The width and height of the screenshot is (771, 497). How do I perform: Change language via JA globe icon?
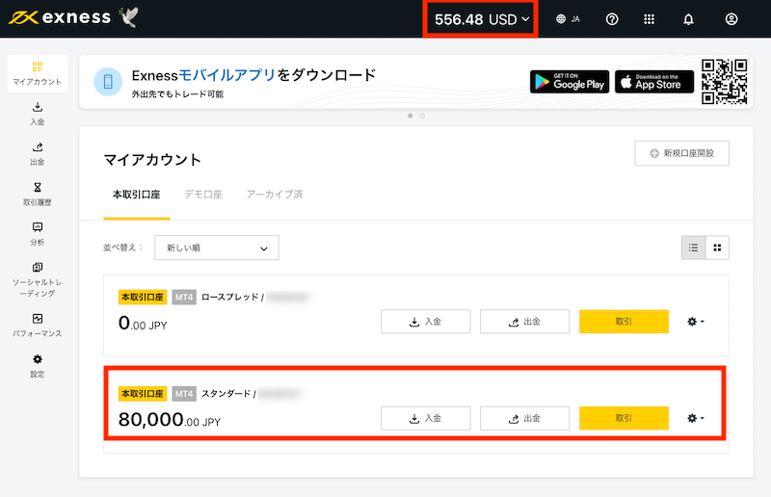(568, 19)
